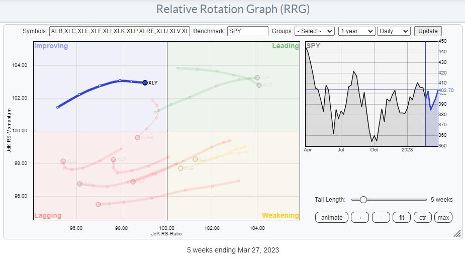The height and width of the screenshot is (257, 465).
Task: Click the XLE marker near chart bottom
Action: (x=98, y=204)
